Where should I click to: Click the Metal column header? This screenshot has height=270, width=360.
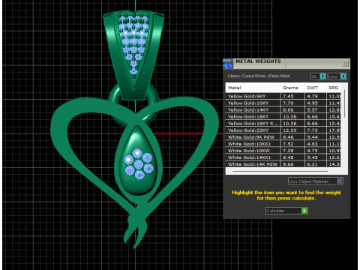pos(253,88)
